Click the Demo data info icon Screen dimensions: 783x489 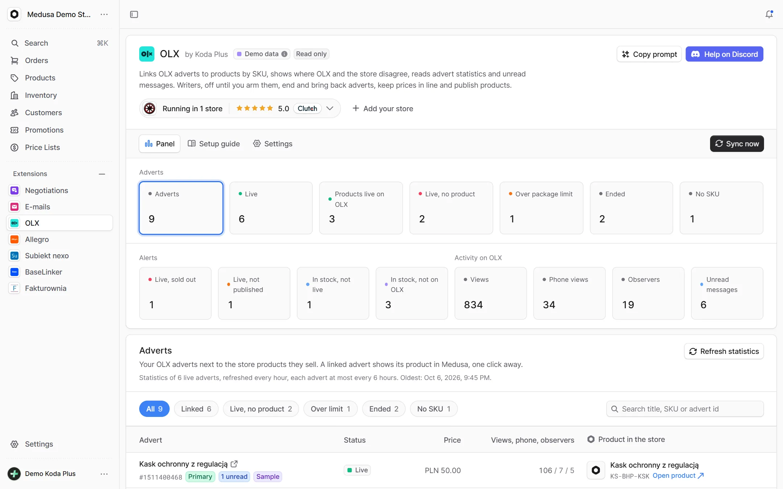tap(285, 54)
